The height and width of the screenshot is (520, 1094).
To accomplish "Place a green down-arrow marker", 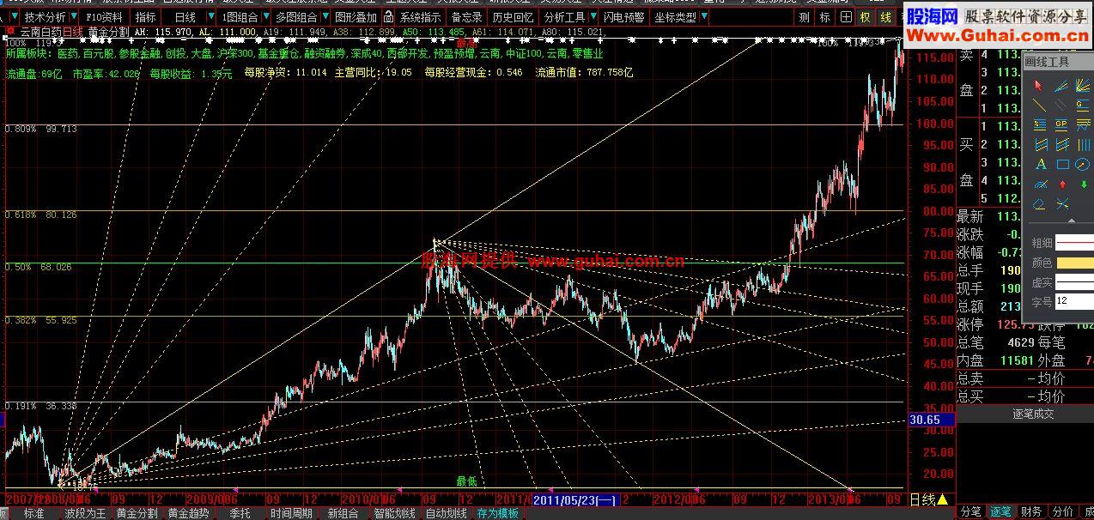I will click(1084, 184).
